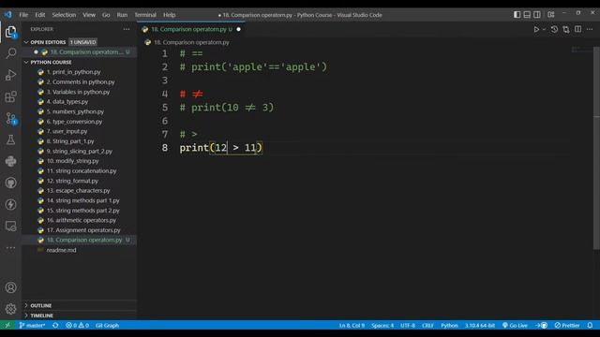Toggle panel layout button
Viewport: 600px width, 337px height.
(x=527, y=15)
